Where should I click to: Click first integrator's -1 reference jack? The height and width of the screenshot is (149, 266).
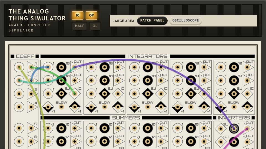pyautogui.click(x=48, y=107)
